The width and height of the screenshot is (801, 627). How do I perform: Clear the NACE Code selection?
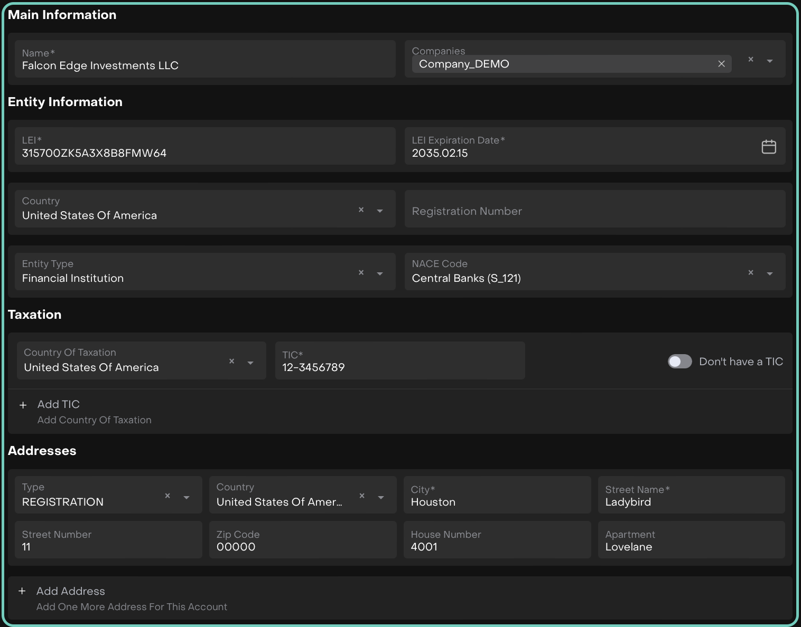click(750, 273)
